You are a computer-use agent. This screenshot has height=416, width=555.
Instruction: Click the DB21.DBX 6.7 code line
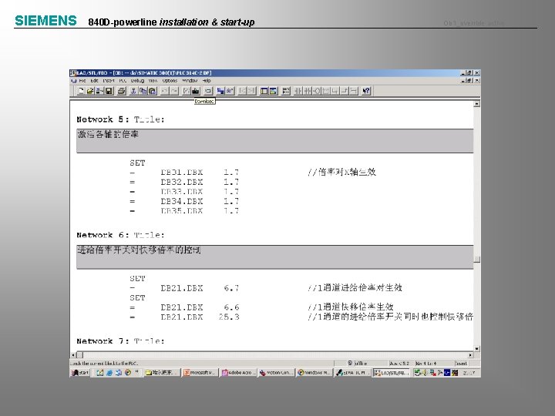tap(184, 288)
